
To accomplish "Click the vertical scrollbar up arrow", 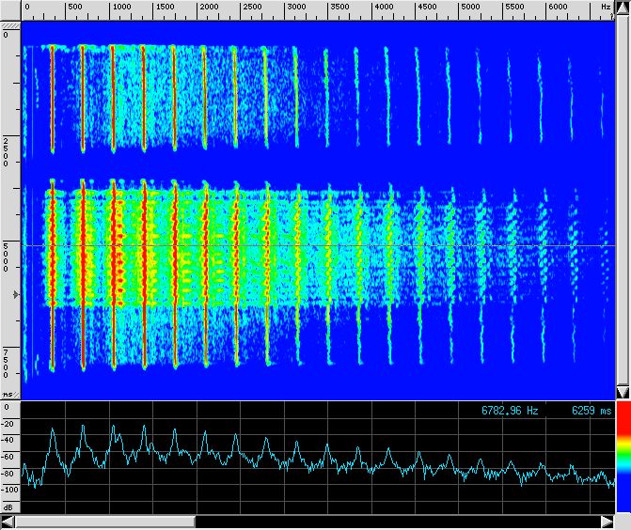I will pos(623,7).
